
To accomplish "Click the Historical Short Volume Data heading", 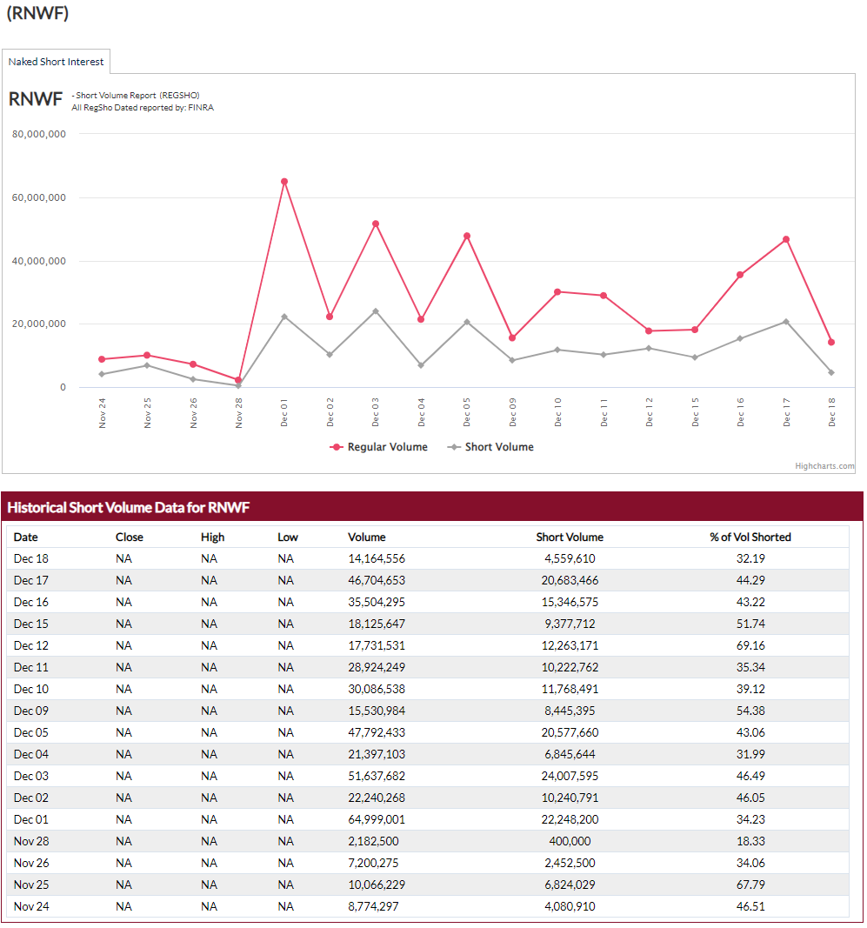I will coord(128,508).
